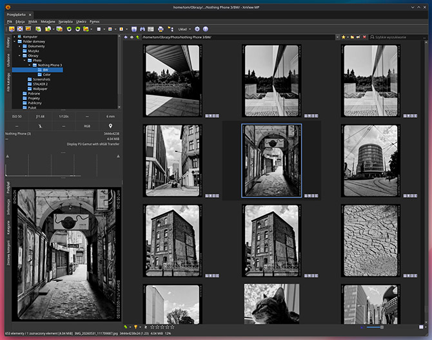The width and height of the screenshot is (432, 340).
Task: Click the help question mark icon
Action: (x=206, y=29)
